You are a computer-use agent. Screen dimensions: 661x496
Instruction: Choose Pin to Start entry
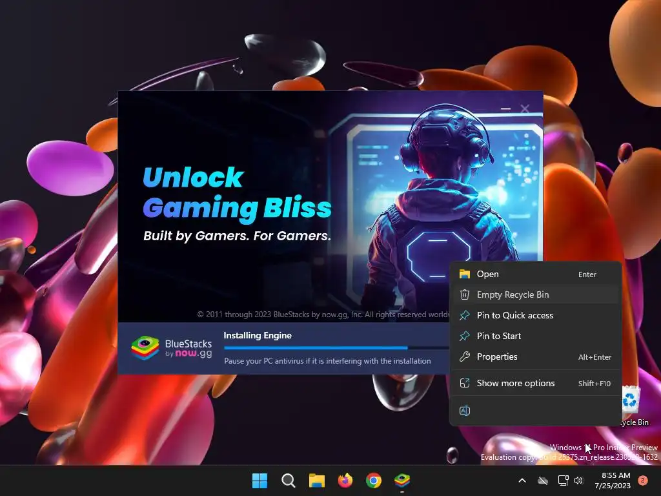pos(535,336)
